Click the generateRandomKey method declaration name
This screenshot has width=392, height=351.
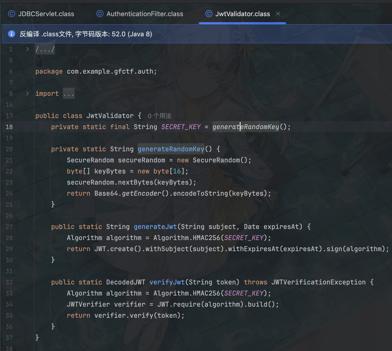pyautogui.click(x=171, y=149)
